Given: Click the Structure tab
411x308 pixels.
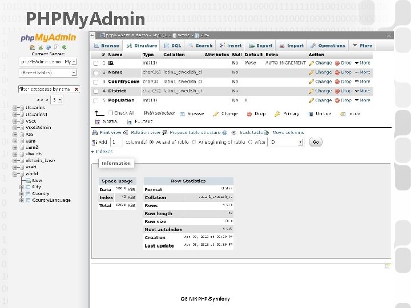Looking at the screenshot, I should pyautogui.click(x=142, y=46).
